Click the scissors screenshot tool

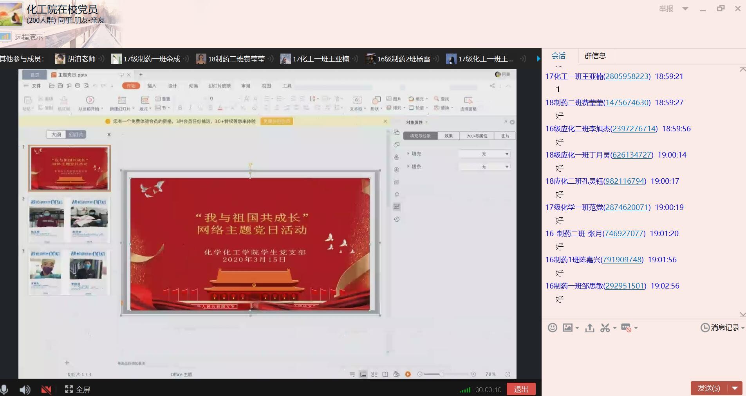coord(605,328)
